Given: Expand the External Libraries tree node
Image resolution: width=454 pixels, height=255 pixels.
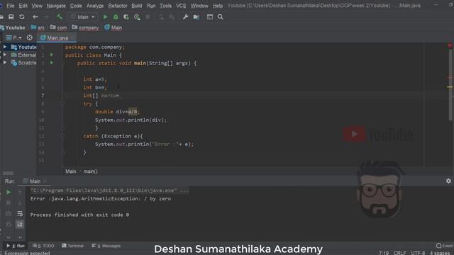Looking at the screenshot, I should pos(5,55).
